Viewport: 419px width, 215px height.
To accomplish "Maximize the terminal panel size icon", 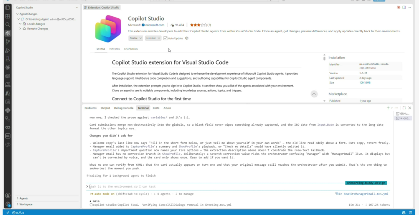I will [404, 108].
